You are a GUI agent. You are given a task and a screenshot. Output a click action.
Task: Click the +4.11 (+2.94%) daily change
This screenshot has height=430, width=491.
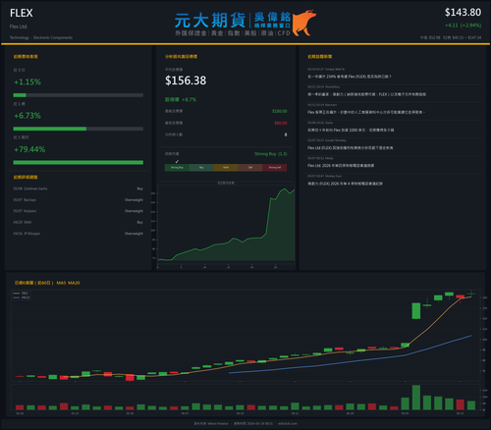[x=463, y=26]
